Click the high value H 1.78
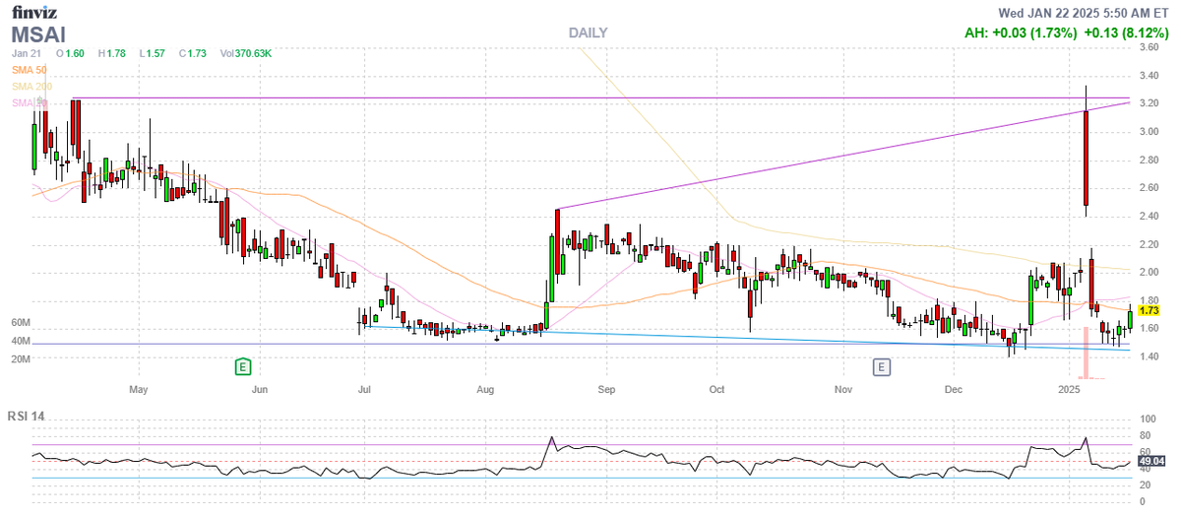 coord(114,52)
